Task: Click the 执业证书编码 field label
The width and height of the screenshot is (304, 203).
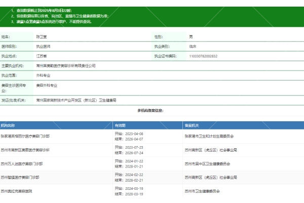Action: point(165,56)
